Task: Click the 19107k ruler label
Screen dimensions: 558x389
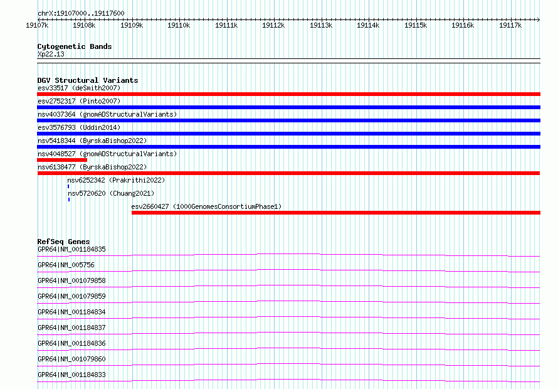Action: (x=37, y=25)
